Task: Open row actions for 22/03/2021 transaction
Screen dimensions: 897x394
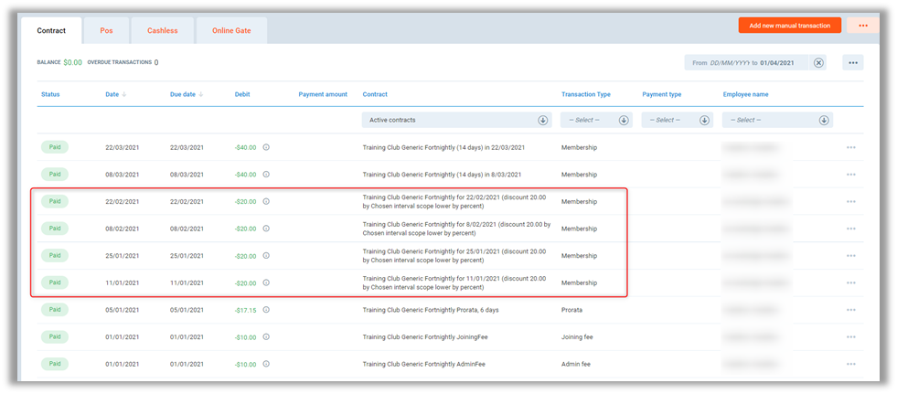Action: click(x=850, y=147)
